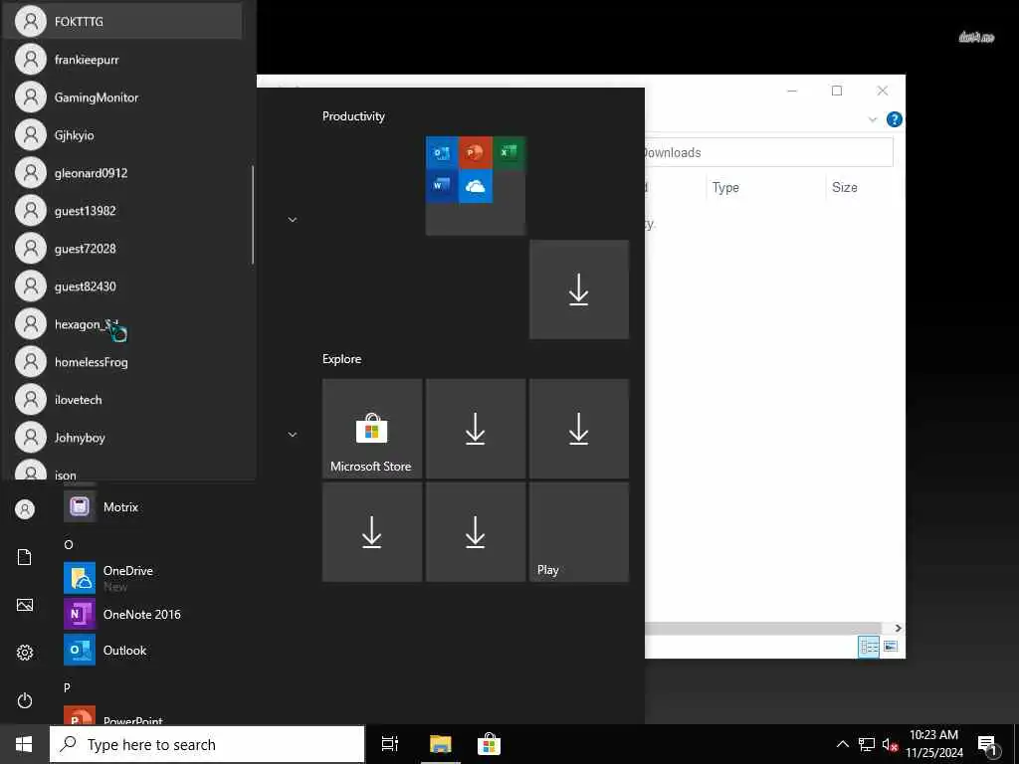
Task: Open Task View on the taskbar
Action: click(x=390, y=744)
